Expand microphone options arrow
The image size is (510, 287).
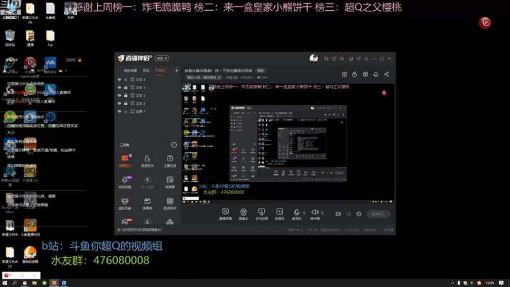click(304, 213)
